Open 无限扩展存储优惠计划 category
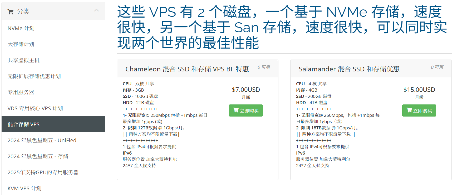 coord(53,76)
